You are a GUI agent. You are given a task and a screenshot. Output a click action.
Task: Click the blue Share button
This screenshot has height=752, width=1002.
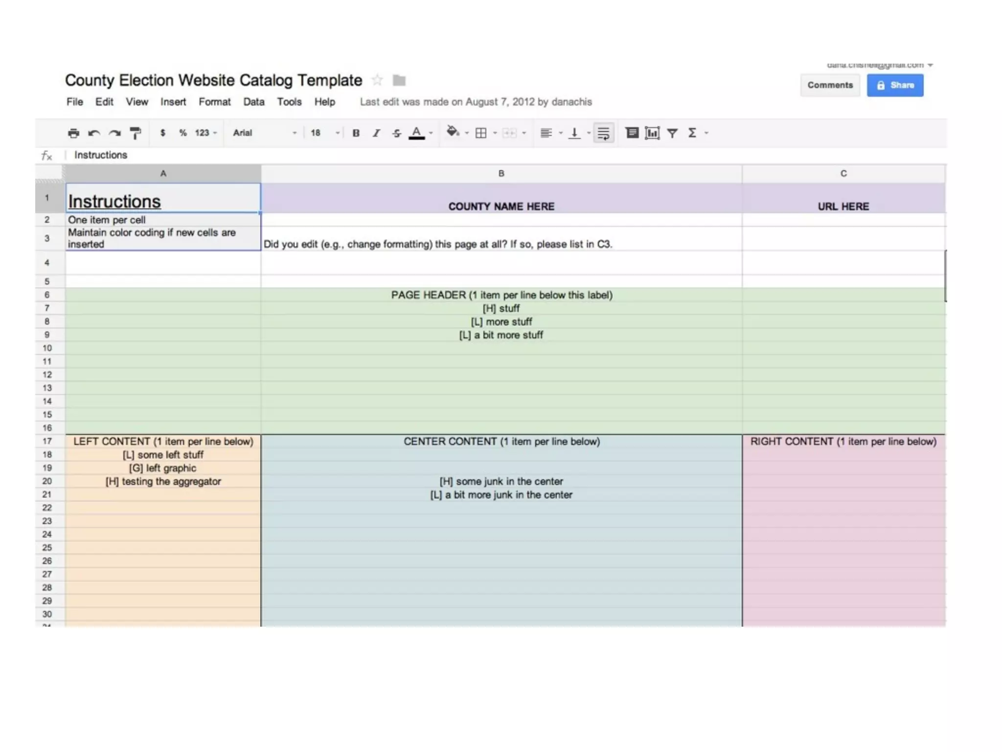click(x=895, y=85)
